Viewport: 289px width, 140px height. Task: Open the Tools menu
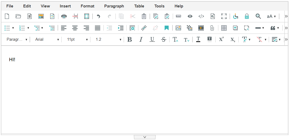(x=159, y=6)
